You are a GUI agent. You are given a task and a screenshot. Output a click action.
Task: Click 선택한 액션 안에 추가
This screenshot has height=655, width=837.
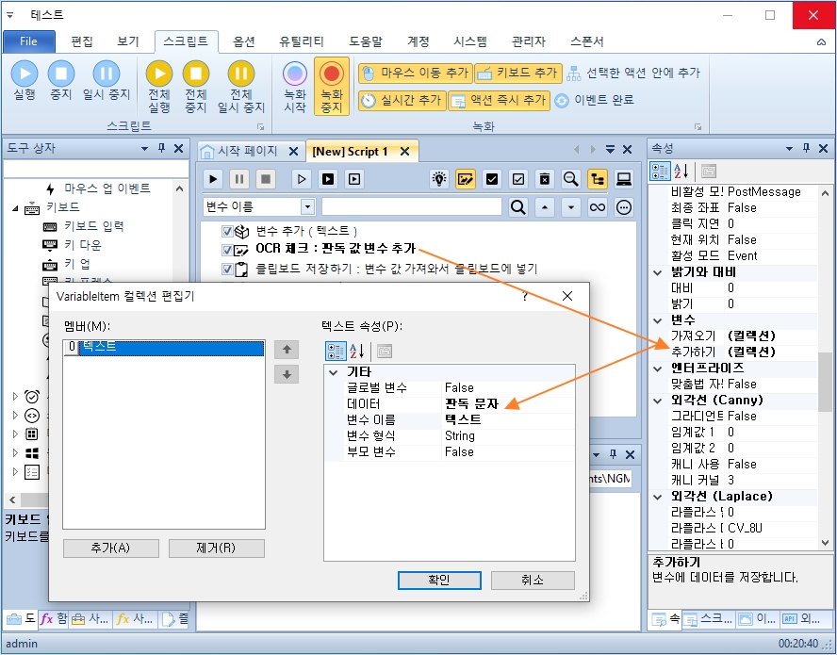633,74
